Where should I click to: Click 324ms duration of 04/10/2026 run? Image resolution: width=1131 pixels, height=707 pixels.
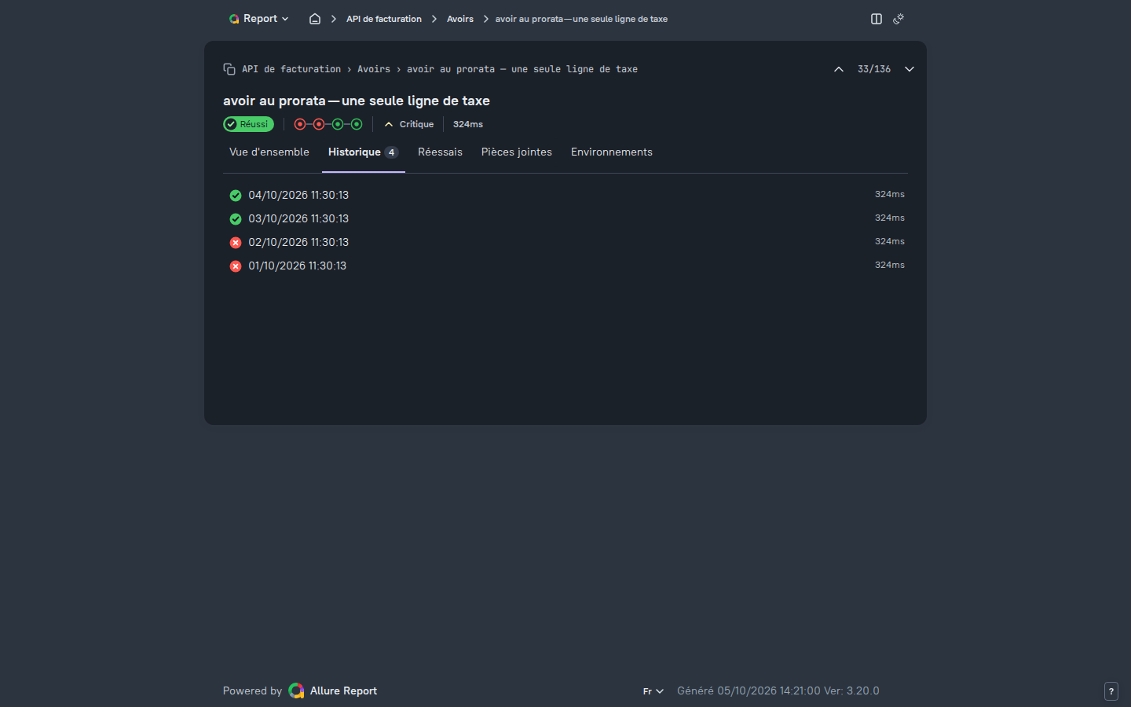890,194
